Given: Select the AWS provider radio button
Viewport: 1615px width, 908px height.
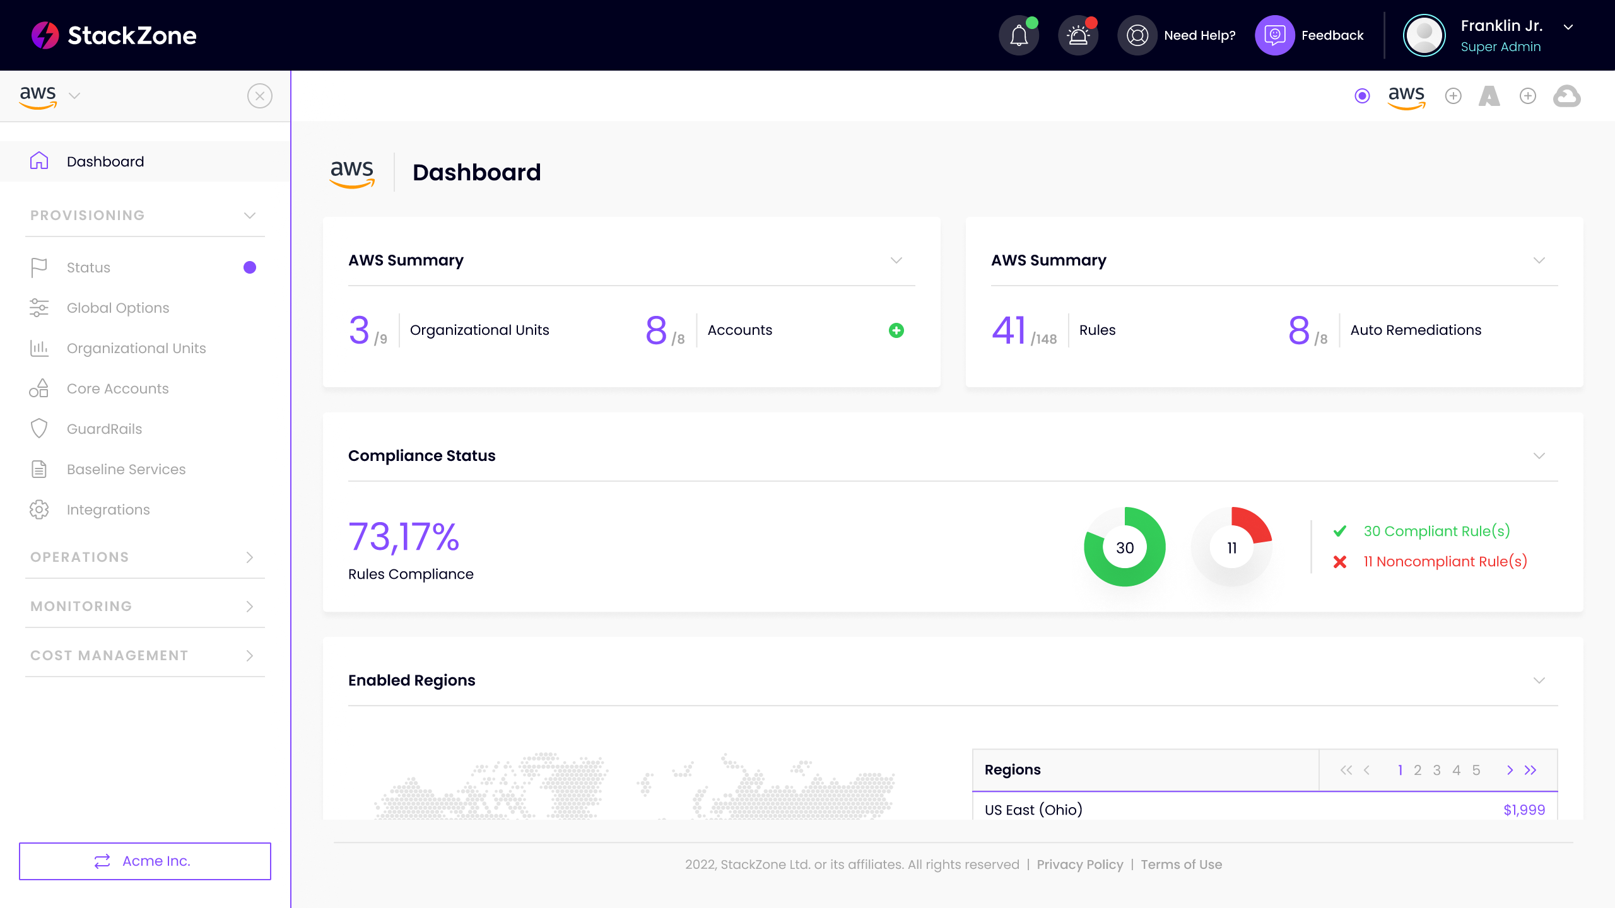Looking at the screenshot, I should [1363, 96].
